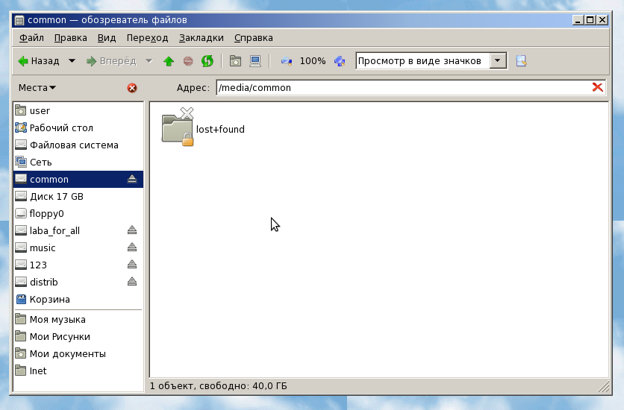Zoom out using the magnifier icon
Screen dimensions: 624x410
pos(287,61)
